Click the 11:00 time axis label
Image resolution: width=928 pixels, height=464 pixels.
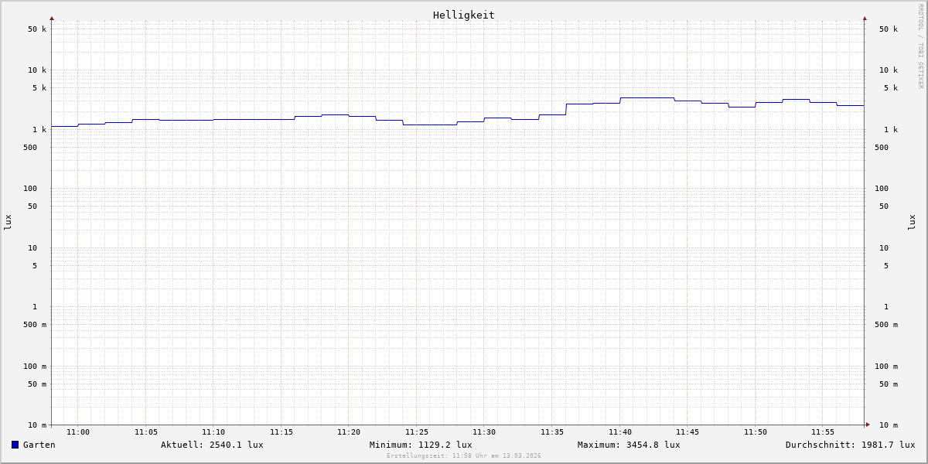78,432
